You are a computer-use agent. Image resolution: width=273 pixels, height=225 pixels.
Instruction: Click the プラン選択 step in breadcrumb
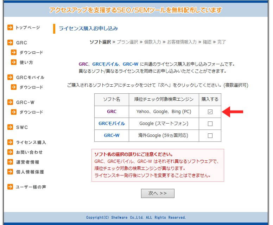[127, 42]
